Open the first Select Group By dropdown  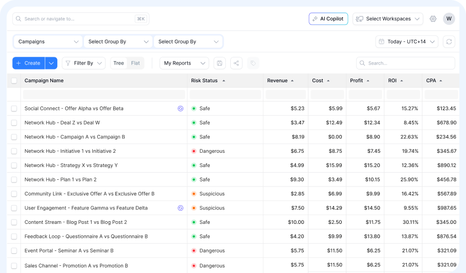(x=118, y=41)
